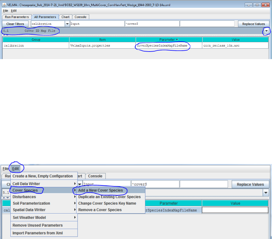
Task: Click the ^coverS parameter filter field
Action: (x=152, y=24)
